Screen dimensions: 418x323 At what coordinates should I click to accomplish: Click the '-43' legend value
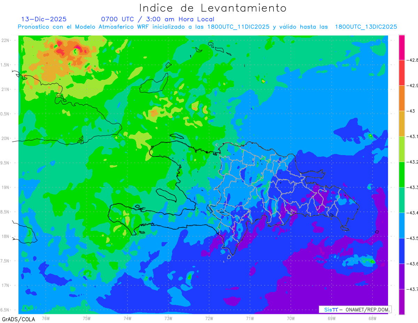(x=411, y=111)
